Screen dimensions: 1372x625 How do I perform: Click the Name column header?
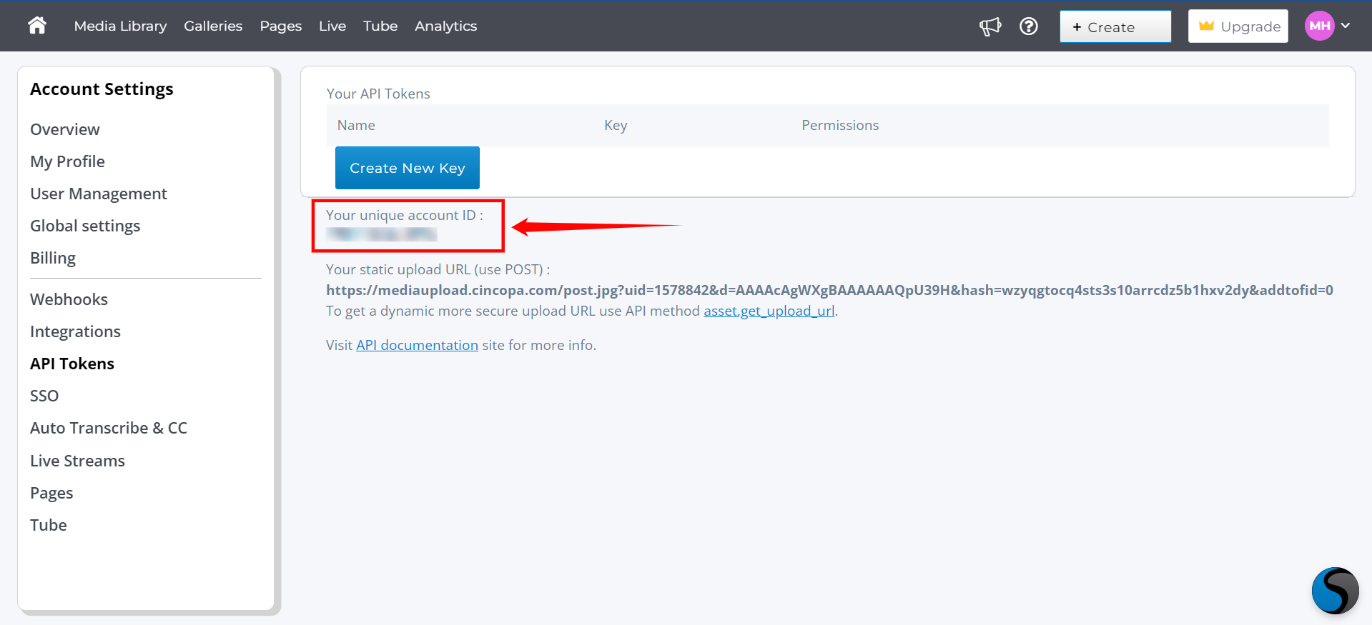356,125
